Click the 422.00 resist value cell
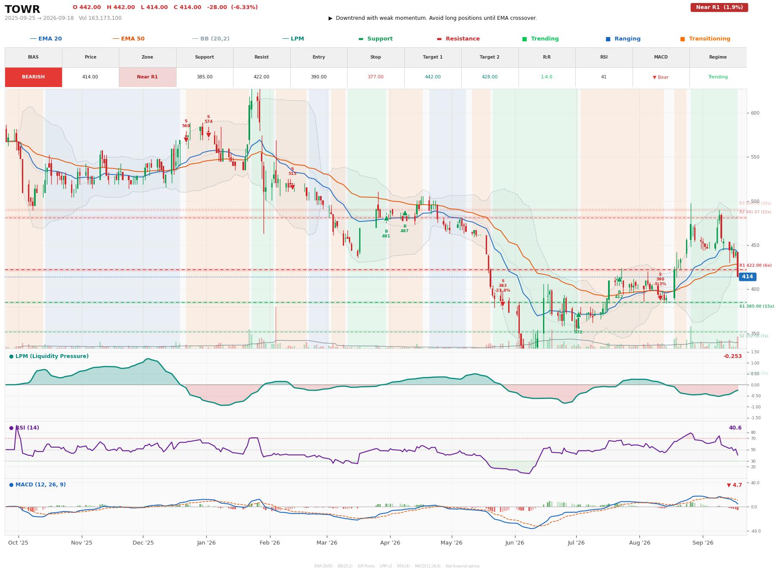779x573 pixels. click(x=261, y=77)
